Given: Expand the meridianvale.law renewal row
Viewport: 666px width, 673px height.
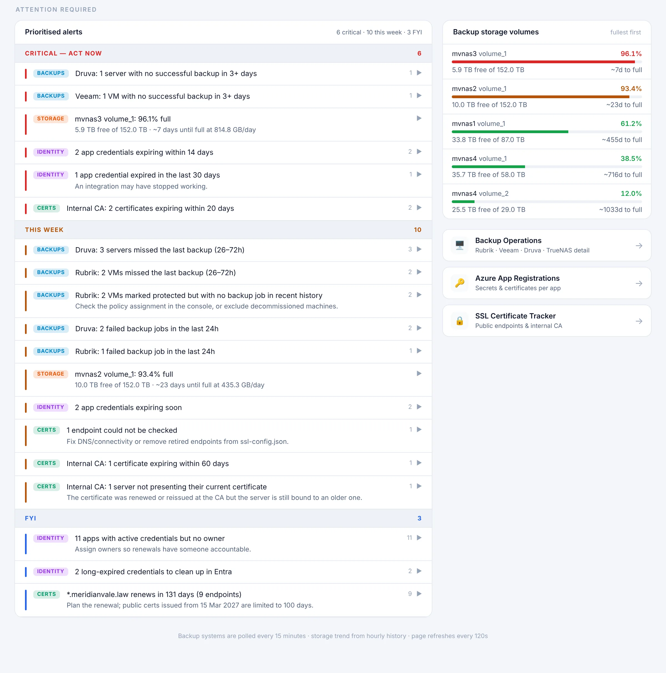Looking at the screenshot, I should click(419, 594).
